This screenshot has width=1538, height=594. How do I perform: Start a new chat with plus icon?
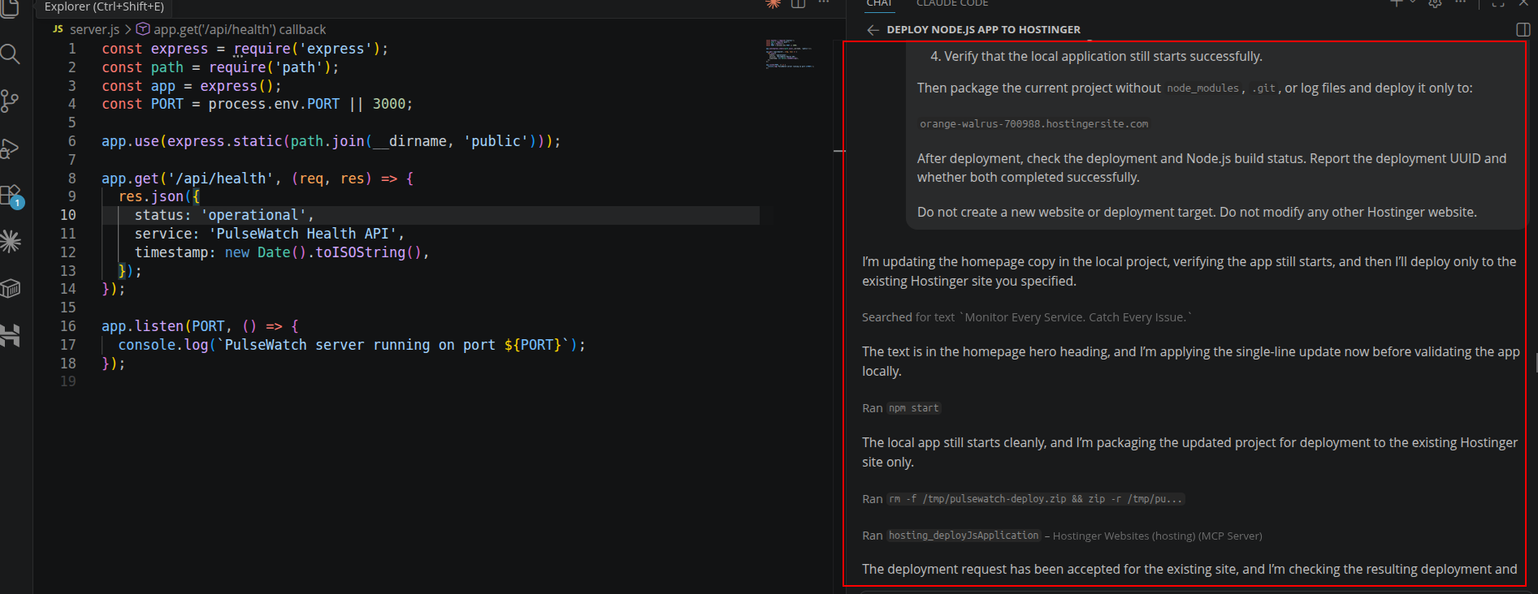point(1396,3)
